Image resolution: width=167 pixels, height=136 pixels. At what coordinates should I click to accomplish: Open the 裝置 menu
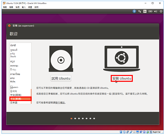coord(30,7)
